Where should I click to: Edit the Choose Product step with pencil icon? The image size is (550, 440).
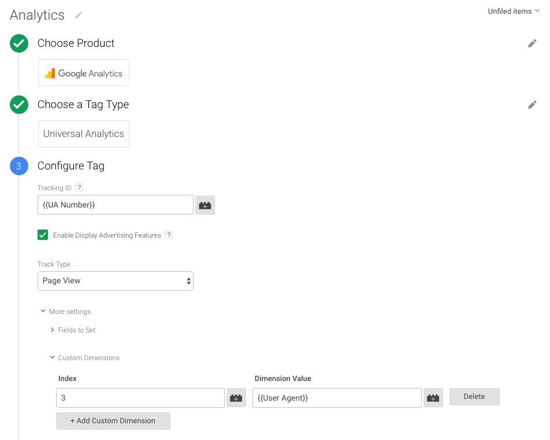(532, 43)
